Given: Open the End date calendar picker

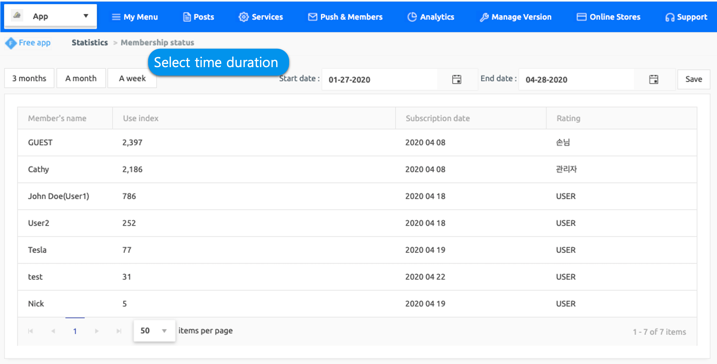Looking at the screenshot, I should pos(654,79).
